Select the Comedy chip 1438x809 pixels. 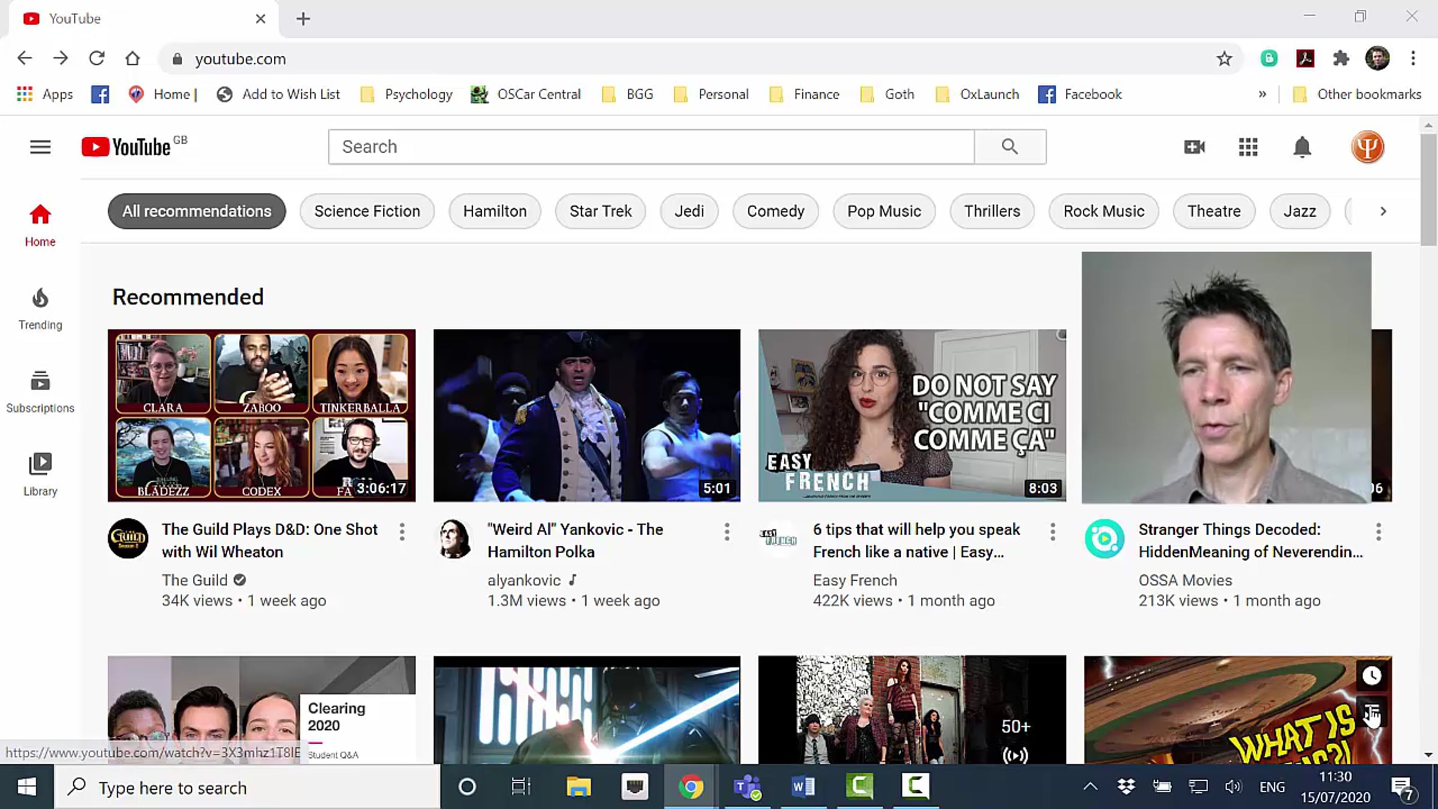click(775, 211)
